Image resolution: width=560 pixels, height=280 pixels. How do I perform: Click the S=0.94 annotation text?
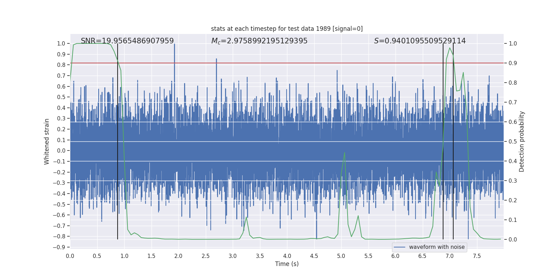tap(420, 41)
